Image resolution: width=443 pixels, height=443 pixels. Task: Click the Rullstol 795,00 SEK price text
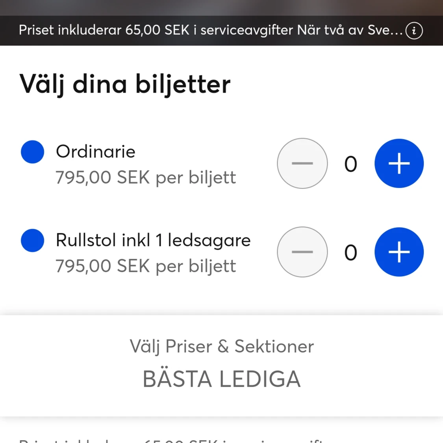coord(146,266)
